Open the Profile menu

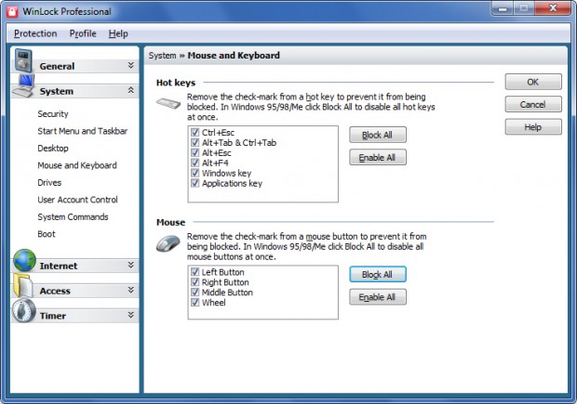[x=83, y=33]
